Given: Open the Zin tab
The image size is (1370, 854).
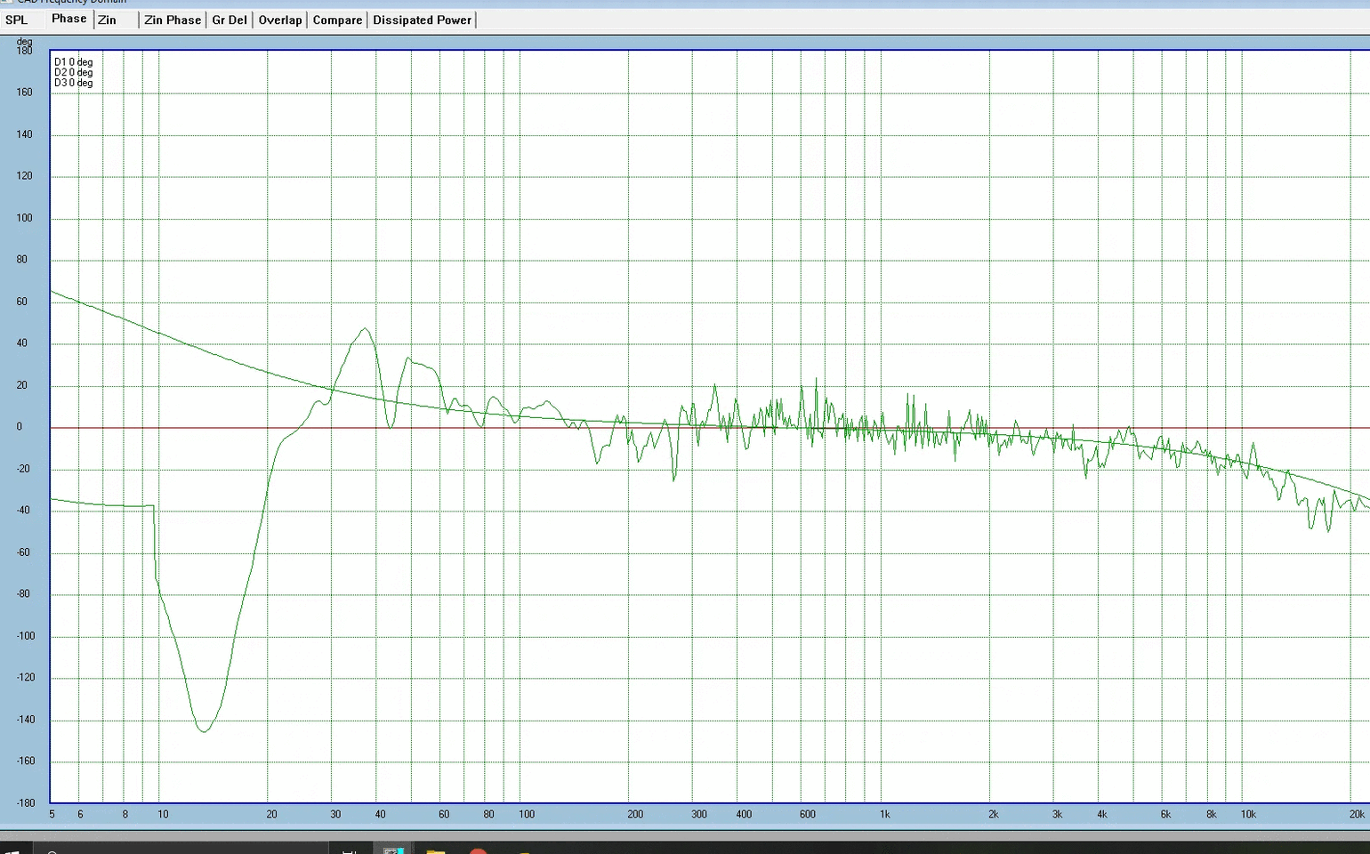Looking at the screenshot, I should 108,20.
